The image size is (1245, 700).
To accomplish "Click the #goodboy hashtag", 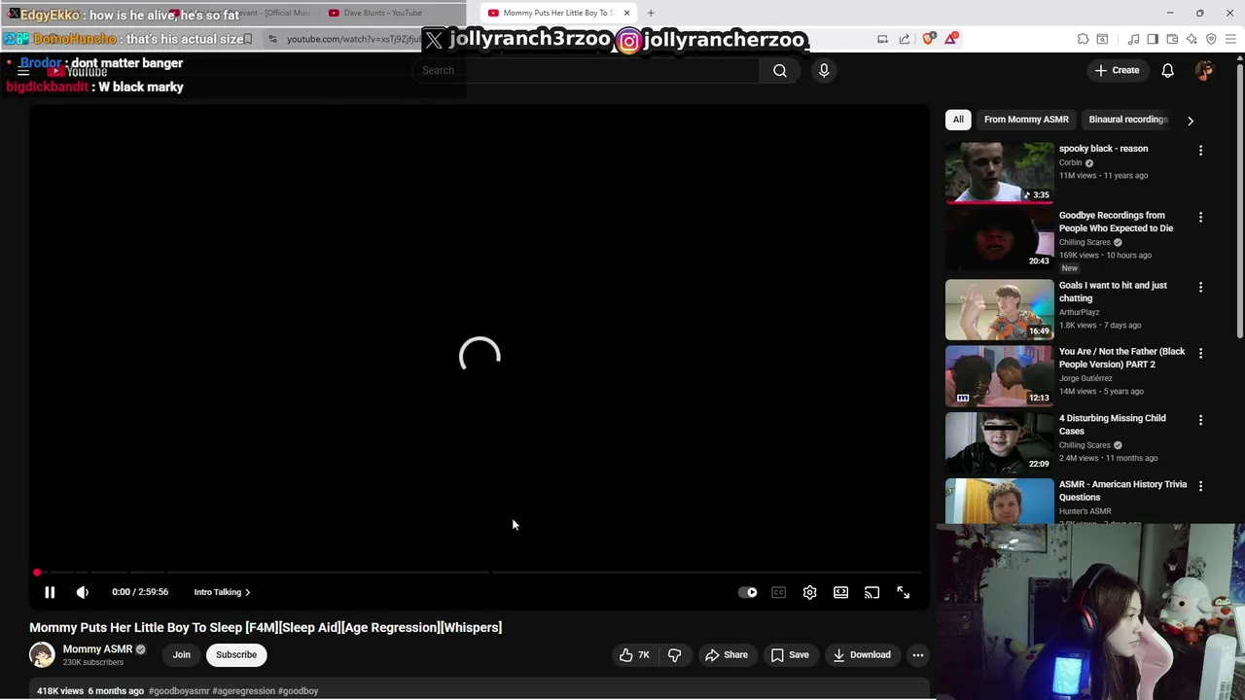I will (x=299, y=691).
